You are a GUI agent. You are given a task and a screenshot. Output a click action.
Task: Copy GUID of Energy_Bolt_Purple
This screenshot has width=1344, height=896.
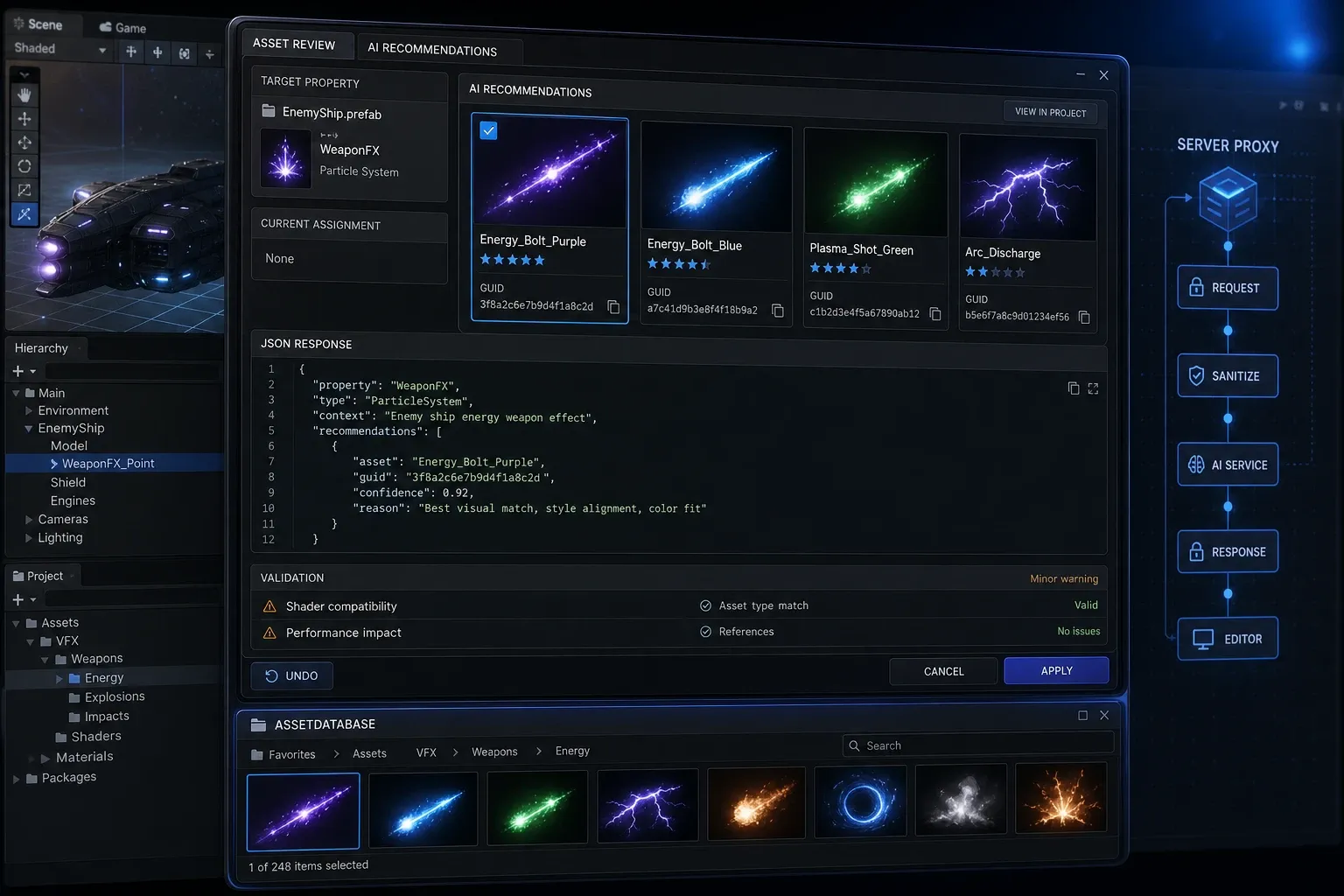(x=613, y=307)
